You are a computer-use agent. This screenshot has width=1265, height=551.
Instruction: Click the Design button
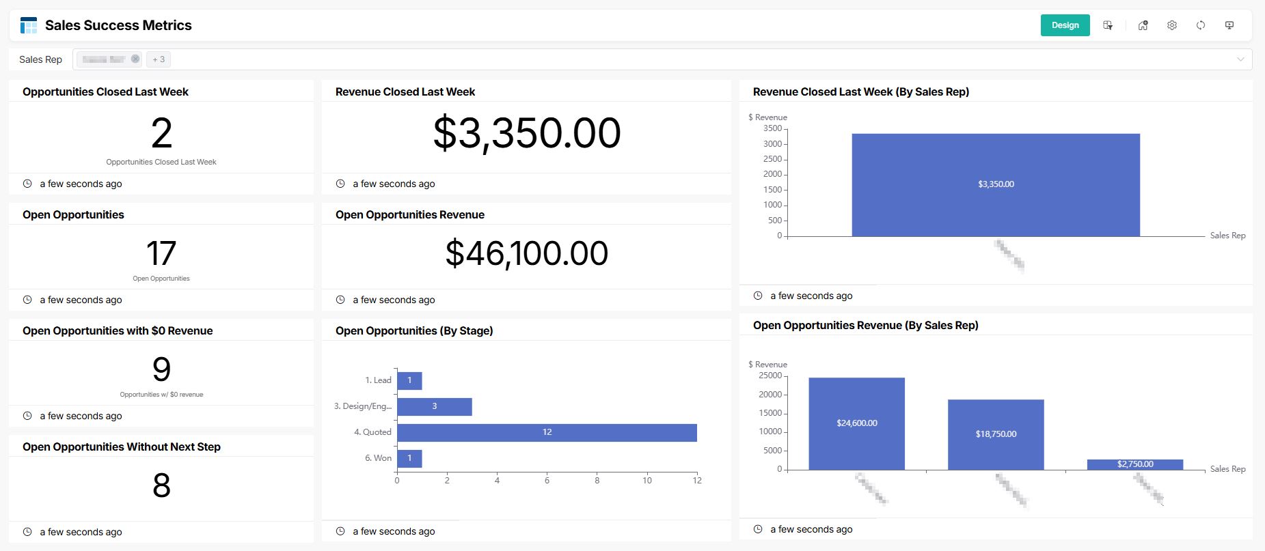coord(1065,25)
